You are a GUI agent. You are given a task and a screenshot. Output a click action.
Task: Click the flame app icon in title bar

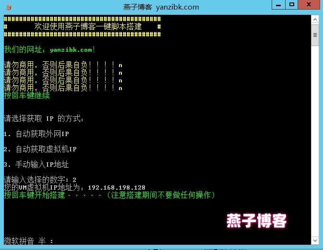click(x=9, y=7)
